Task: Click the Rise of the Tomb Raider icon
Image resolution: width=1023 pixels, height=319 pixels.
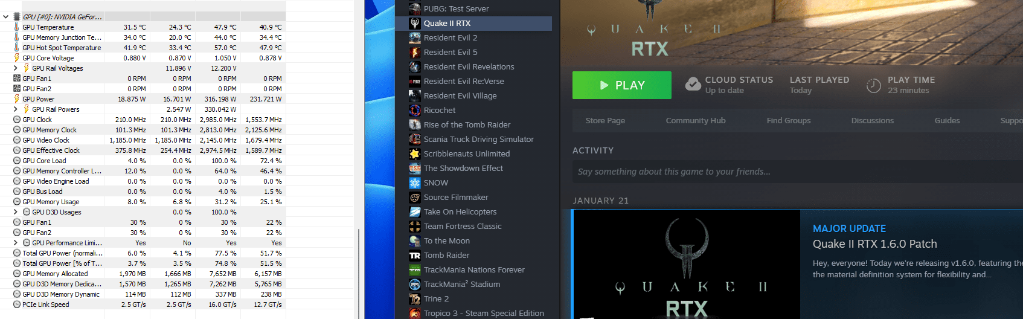Action: click(415, 124)
